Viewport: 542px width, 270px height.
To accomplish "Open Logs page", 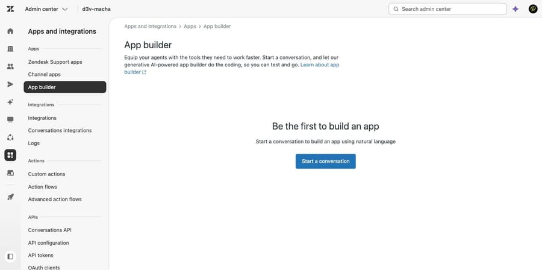I will coord(34,143).
